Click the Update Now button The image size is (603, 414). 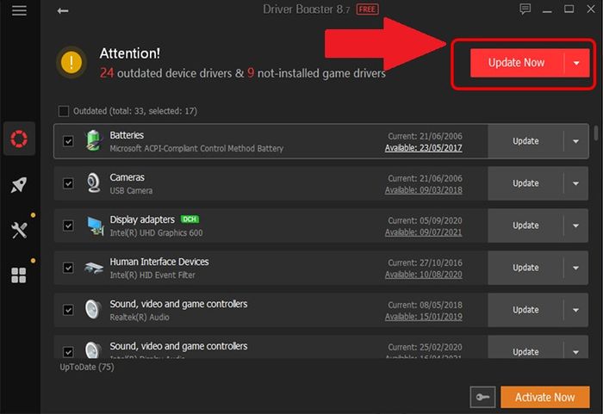click(x=517, y=63)
